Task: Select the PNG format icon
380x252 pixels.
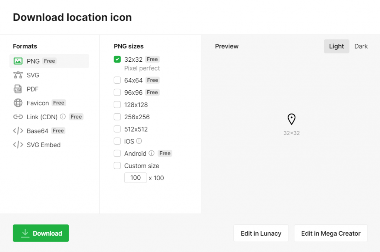Action: pyautogui.click(x=19, y=61)
